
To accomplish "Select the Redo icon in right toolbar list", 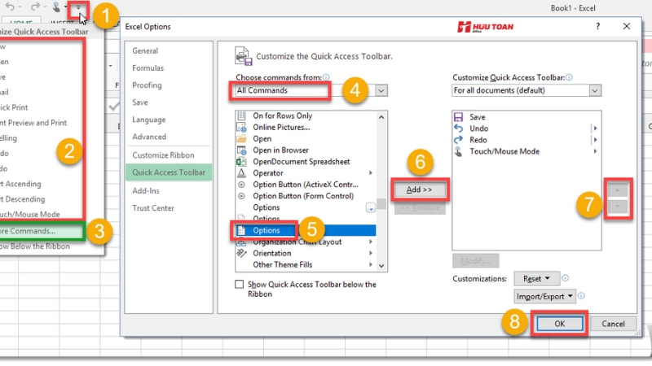I will [x=458, y=140].
